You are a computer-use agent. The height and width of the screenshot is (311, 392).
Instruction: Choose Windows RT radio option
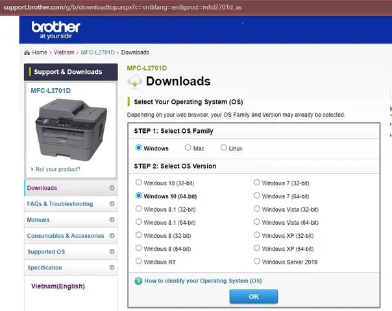138,261
